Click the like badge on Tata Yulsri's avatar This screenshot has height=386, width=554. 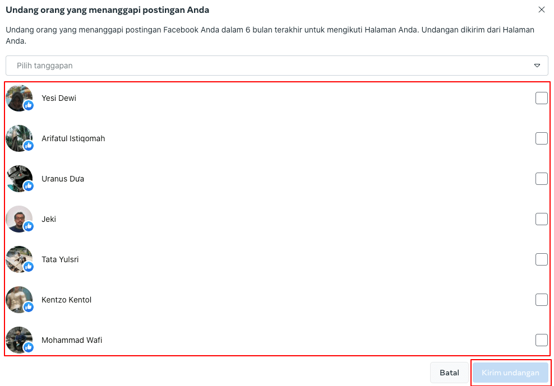coord(29,267)
